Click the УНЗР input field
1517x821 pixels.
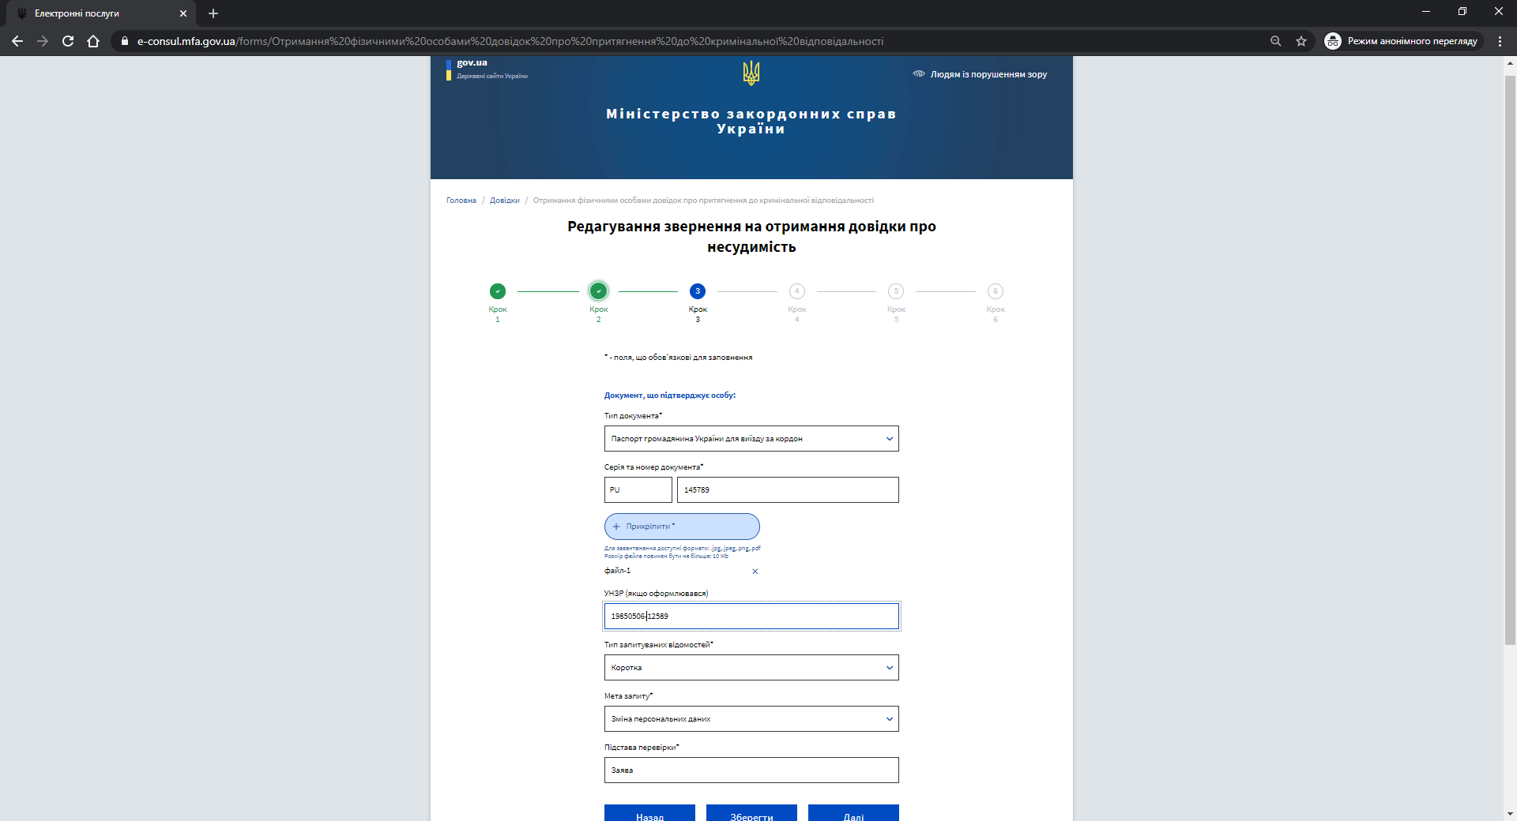(751, 617)
